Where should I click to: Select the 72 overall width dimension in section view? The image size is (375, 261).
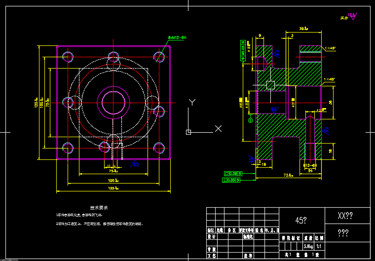(x=288, y=175)
